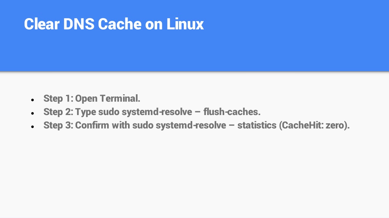Click the 'Step 3:' label

point(59,125)
